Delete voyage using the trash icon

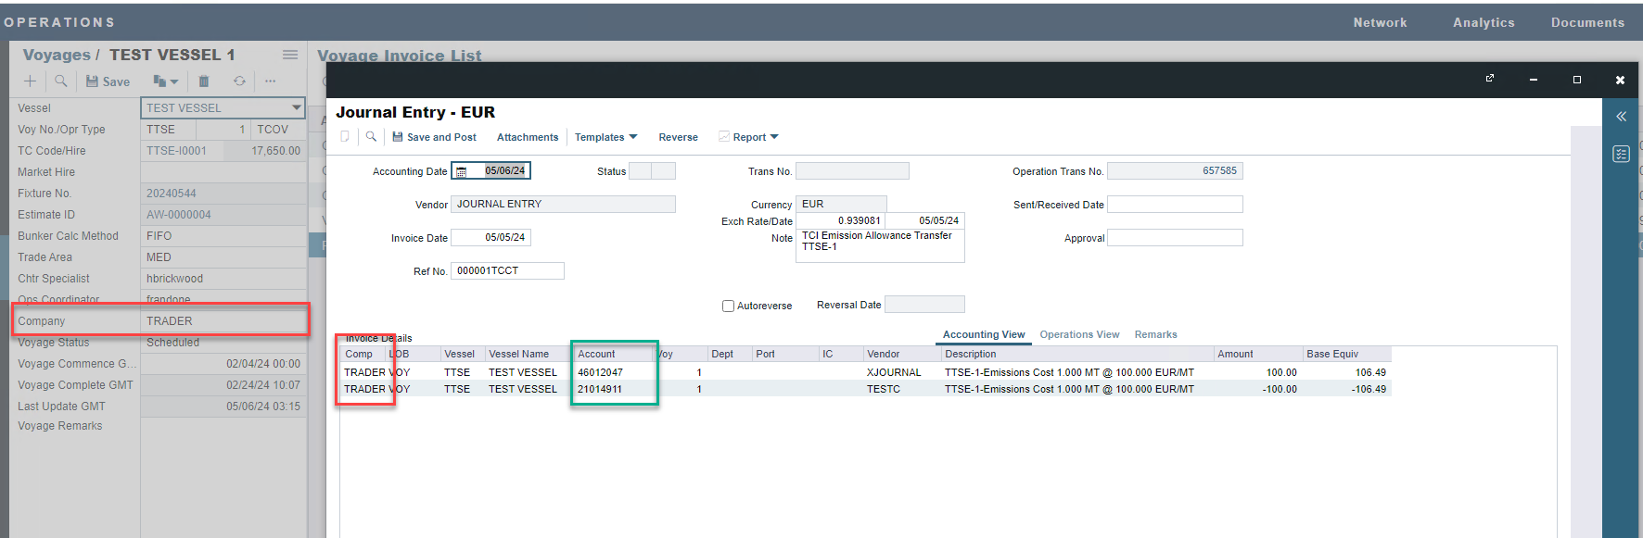(x=204, y=81)
